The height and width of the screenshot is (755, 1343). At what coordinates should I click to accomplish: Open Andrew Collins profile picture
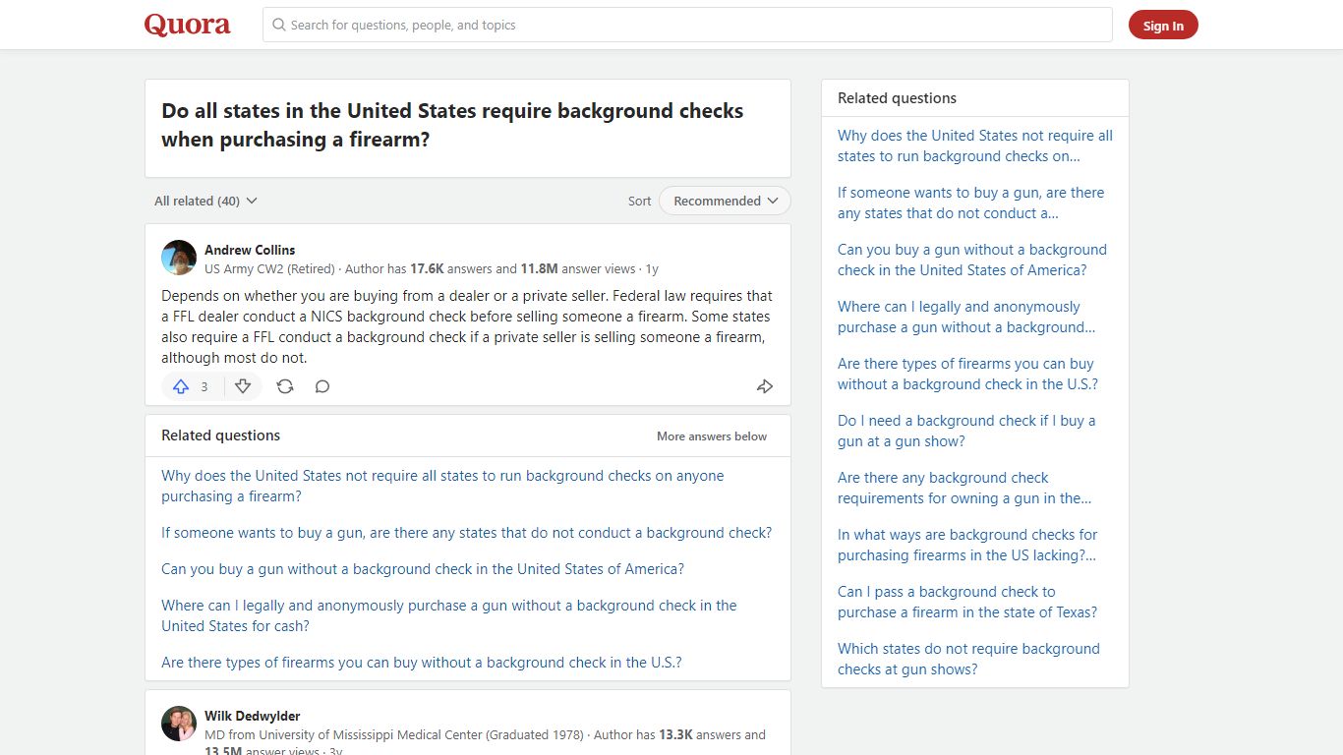click(179, 258)
